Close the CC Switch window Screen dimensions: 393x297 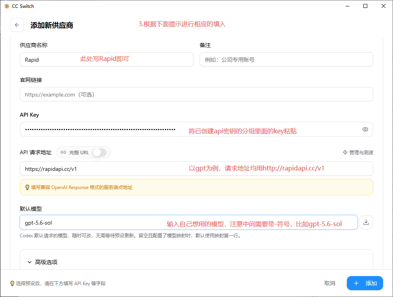point(383,6)
